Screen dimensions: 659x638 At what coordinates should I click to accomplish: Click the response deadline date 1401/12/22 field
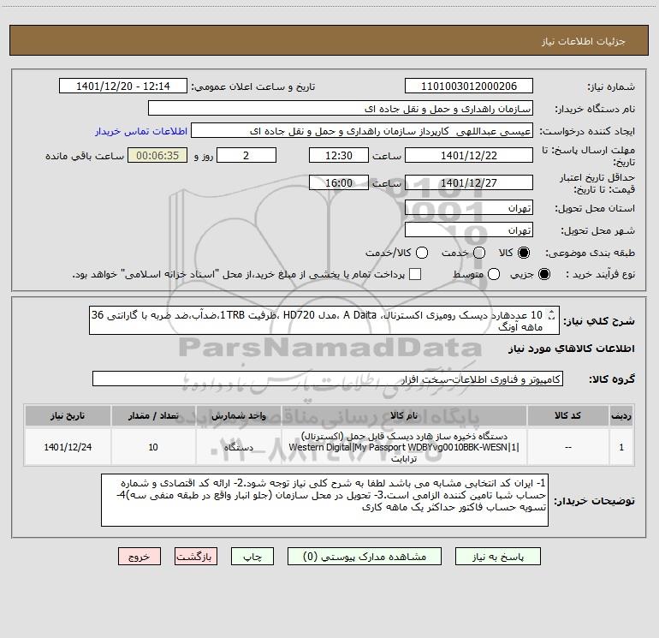(469, 155)
